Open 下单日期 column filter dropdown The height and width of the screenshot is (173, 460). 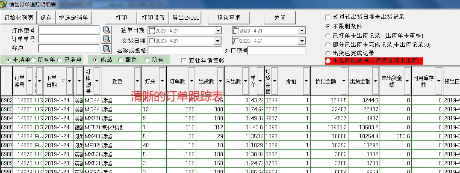coord(70,81)
